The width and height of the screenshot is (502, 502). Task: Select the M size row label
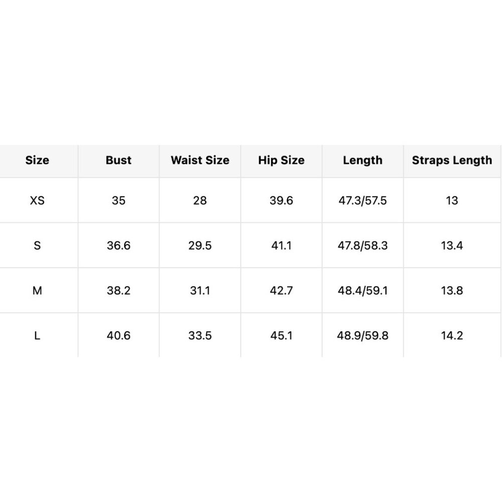point(37,291)
